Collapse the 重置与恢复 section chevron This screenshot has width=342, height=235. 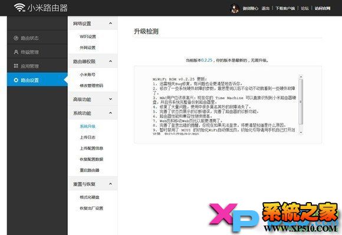click(111, 184)
